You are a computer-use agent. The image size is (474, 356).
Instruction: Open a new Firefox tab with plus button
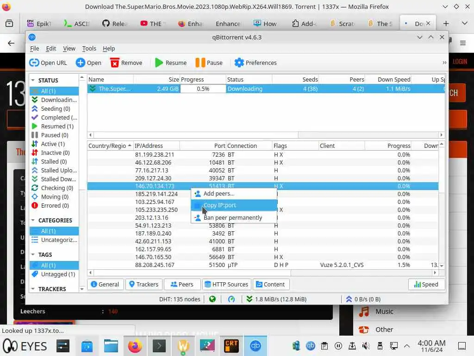[446, 24]
